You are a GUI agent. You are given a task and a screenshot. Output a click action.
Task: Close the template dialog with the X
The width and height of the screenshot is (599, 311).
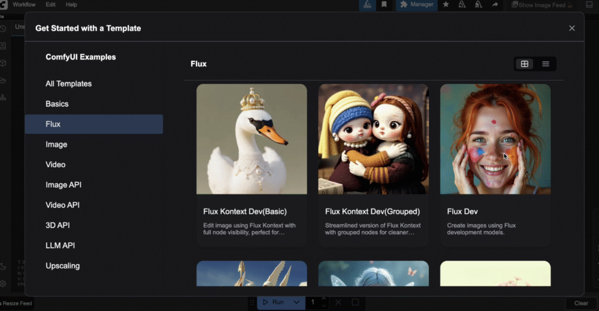pos(572,28)
